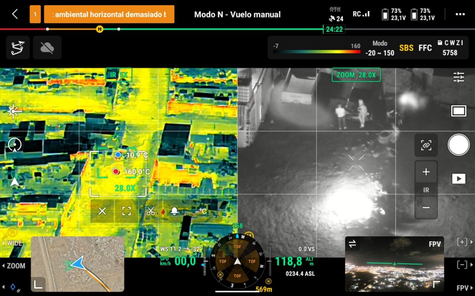Tap the back arrow icon

(x=15, y=15)
